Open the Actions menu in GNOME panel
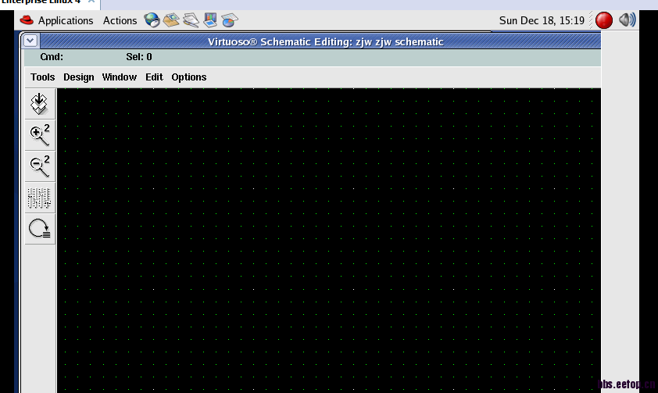 coord(120,20)
